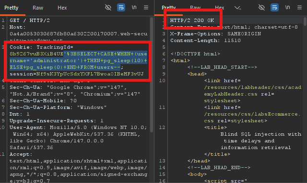This screenshot has width=307, height=183.
Task: Click 'information retrieval' title text line
Action: tap(256, 148)
